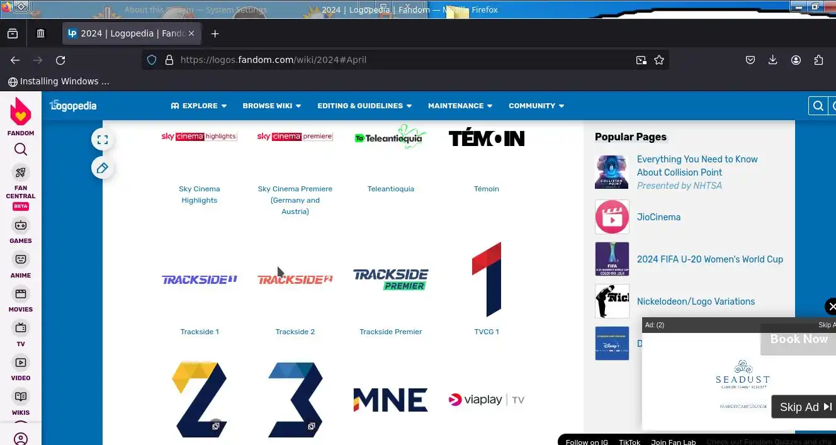Open Témoin caption link

[487, 189]
